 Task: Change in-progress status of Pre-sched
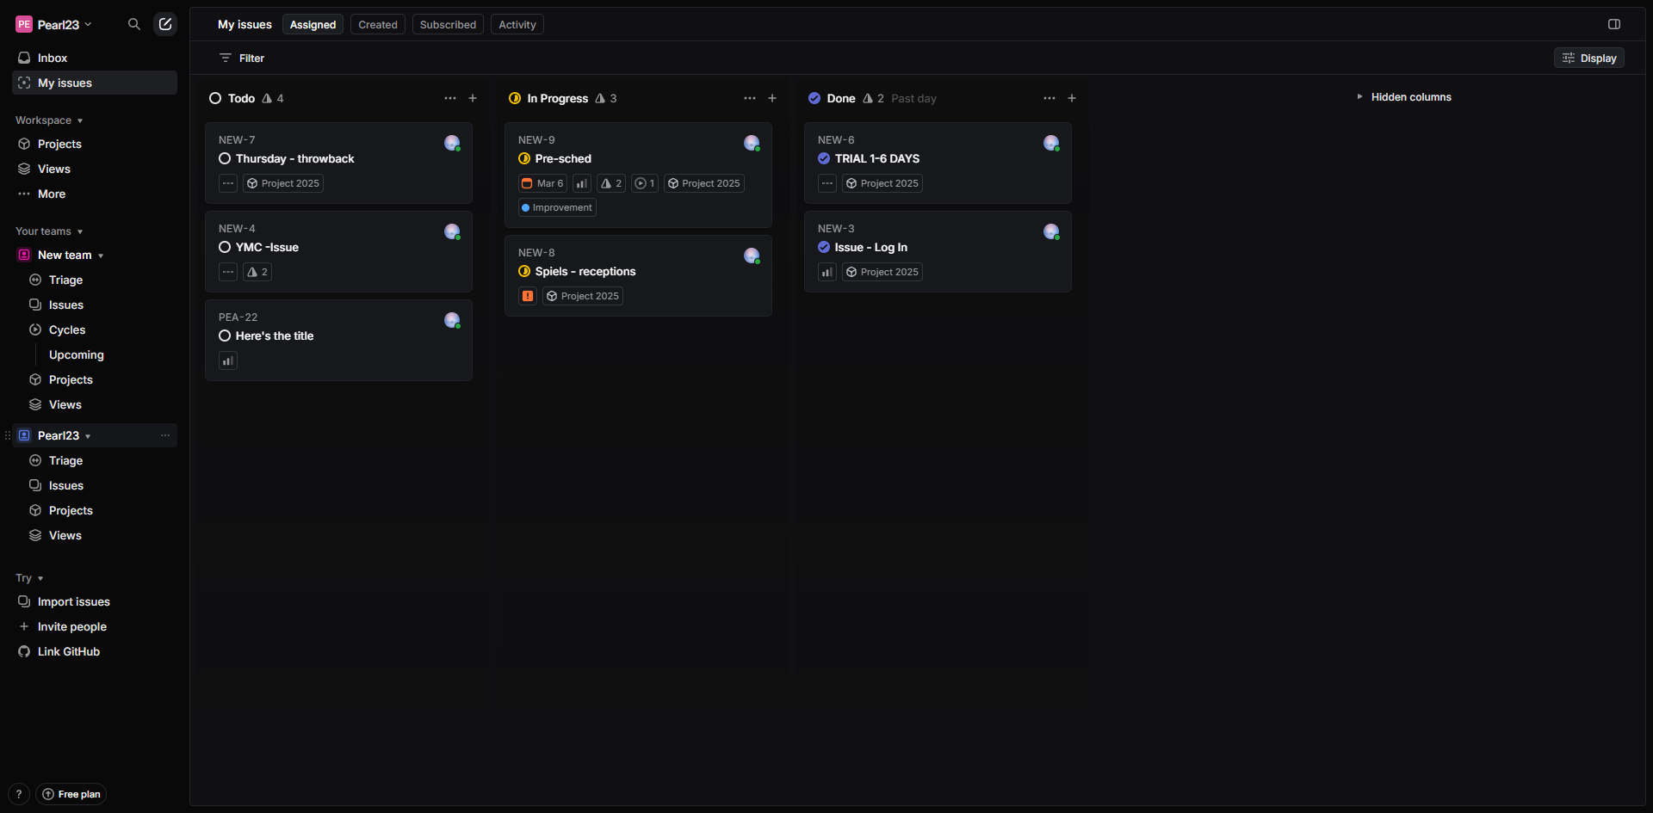point(524,158)
